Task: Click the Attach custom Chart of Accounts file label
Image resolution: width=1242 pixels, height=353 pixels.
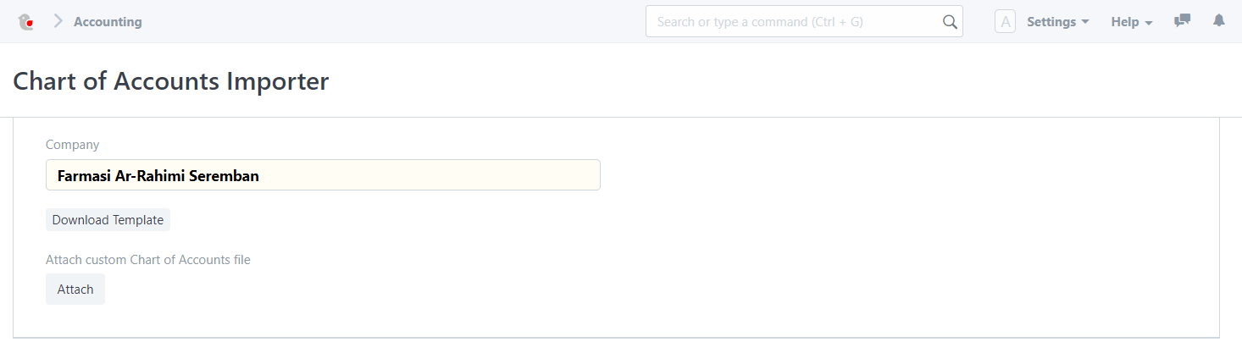Action: tap(148, 260)
